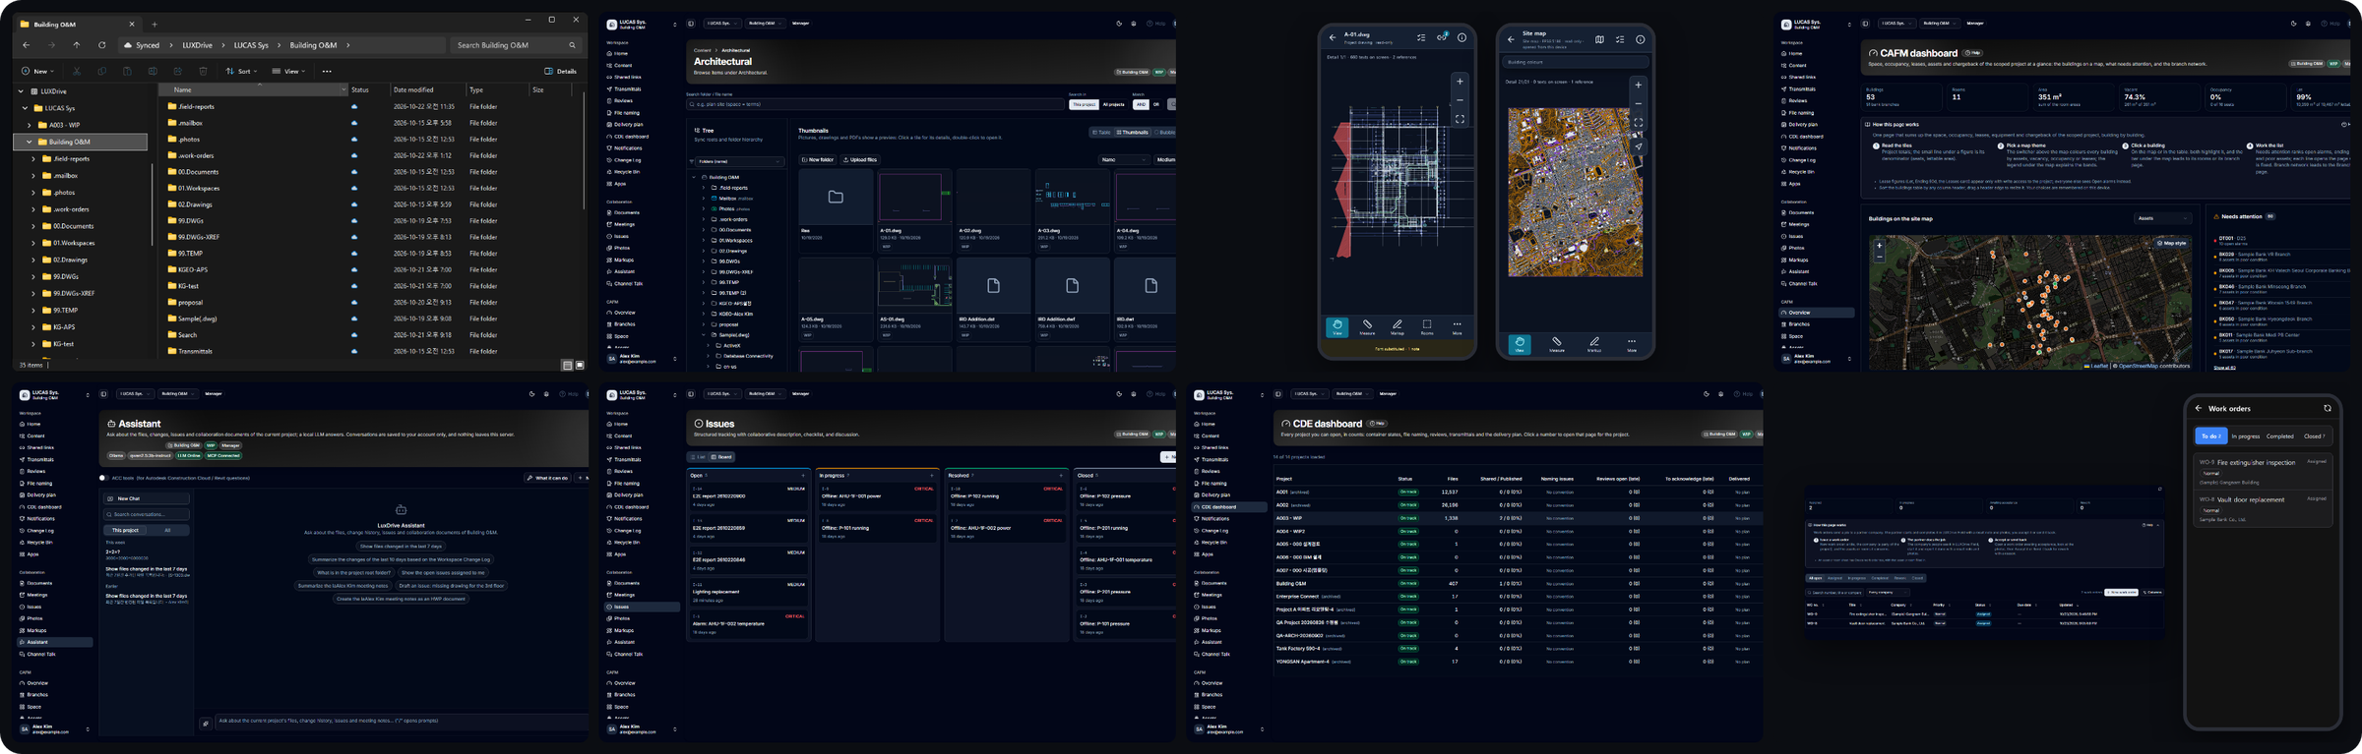The image size is (2362, 754).
Task: Zoom in on the CAFM dashboard site map
Action: [1879, 246]
